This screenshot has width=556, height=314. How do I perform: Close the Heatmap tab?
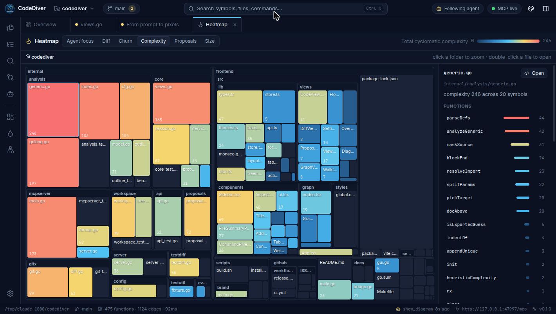pyautogui.click(x=235, y=24)
